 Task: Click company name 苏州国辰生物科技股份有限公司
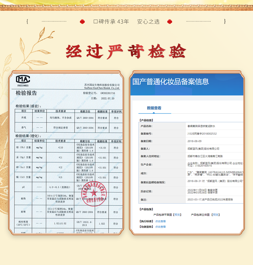[x=102, y=85]
